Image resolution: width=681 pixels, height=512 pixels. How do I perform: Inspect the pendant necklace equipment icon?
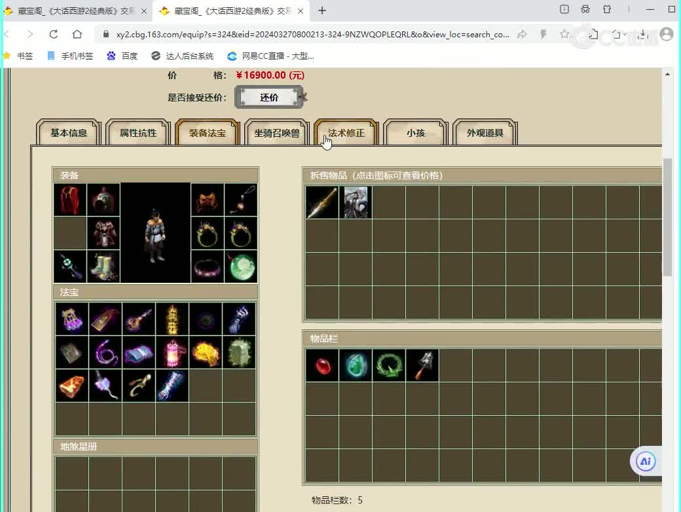pos(241,200)
